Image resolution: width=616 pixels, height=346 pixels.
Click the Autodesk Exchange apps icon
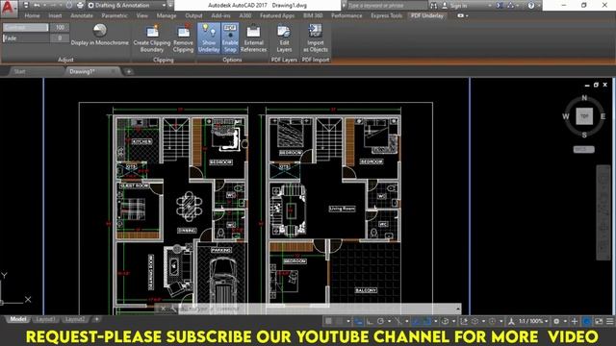(x=500, y=6)
